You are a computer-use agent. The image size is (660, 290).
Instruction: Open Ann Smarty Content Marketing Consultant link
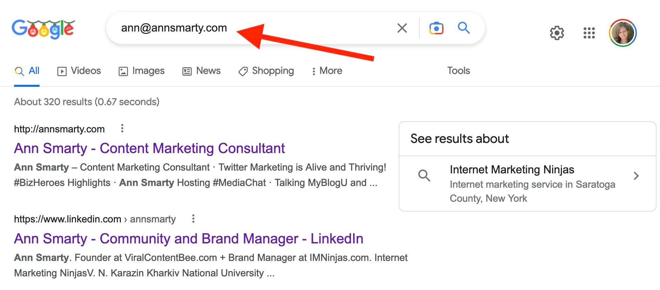pos(149,148)
